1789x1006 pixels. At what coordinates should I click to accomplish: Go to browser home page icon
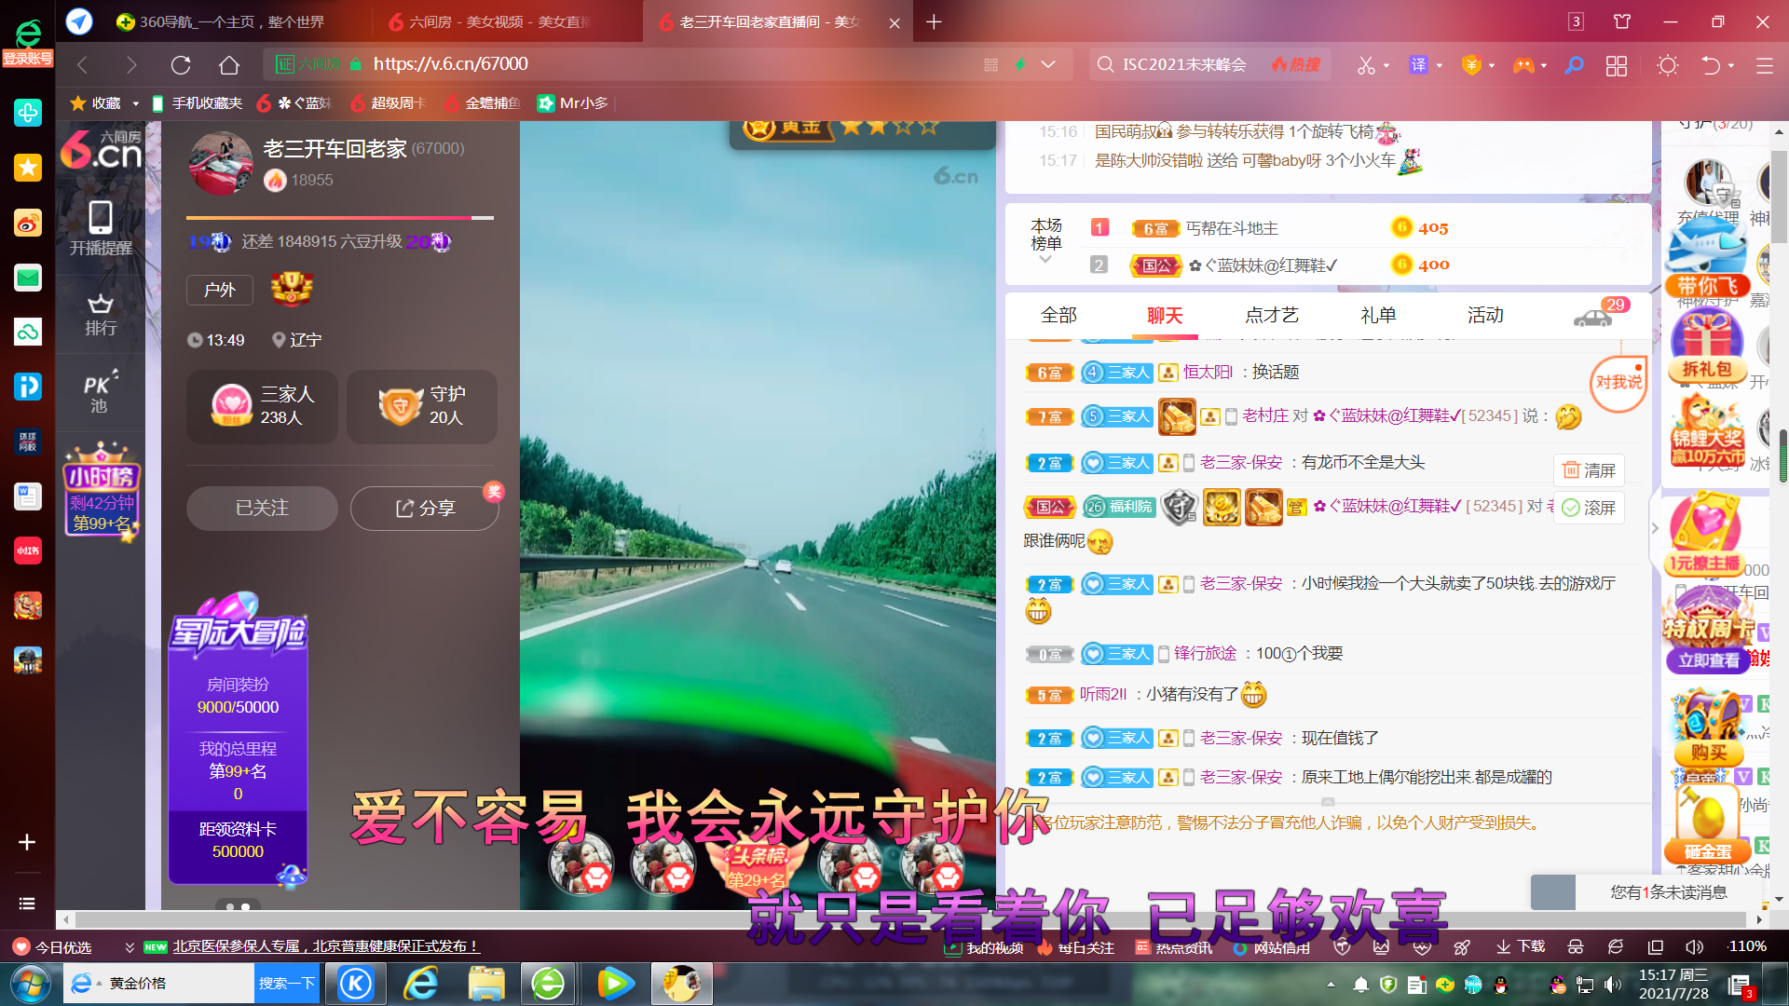tap(229, 64)
